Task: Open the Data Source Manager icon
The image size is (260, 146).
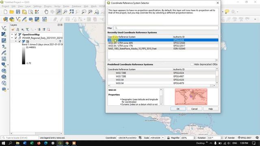Action: 5,19
